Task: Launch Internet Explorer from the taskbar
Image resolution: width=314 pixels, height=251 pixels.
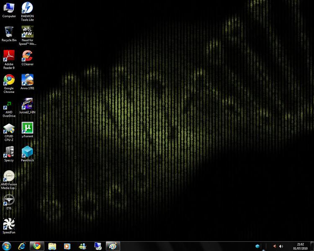Action: click(x=22, y=246)
